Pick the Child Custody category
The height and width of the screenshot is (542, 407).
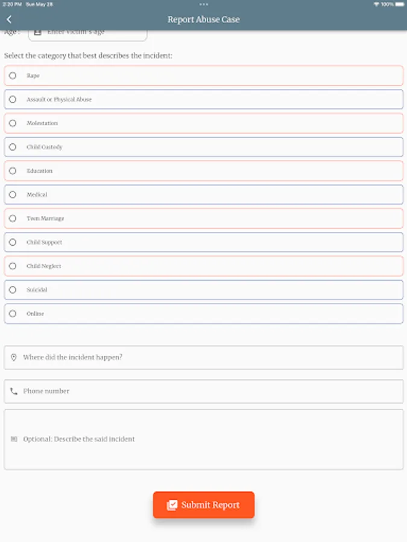click(x=13, y=147)
